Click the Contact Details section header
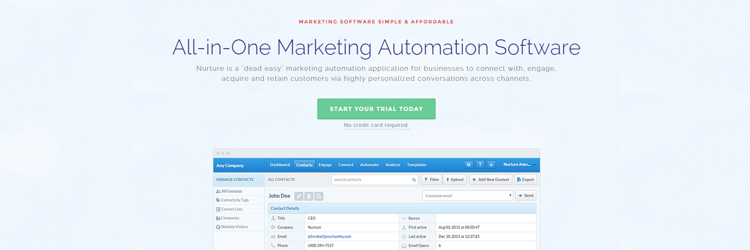750x250 pixels. [x=402, y=208]
